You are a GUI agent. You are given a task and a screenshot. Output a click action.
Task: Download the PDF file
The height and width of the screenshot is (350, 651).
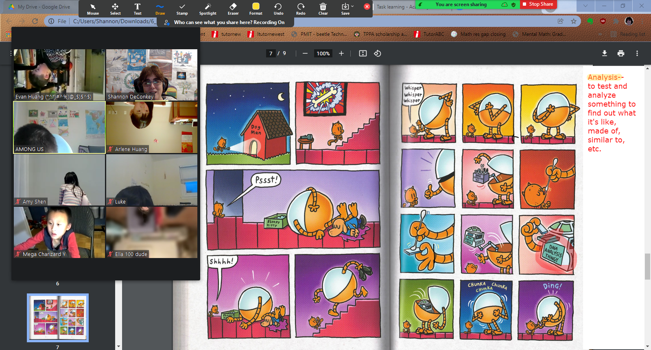(x=605, y=53)
